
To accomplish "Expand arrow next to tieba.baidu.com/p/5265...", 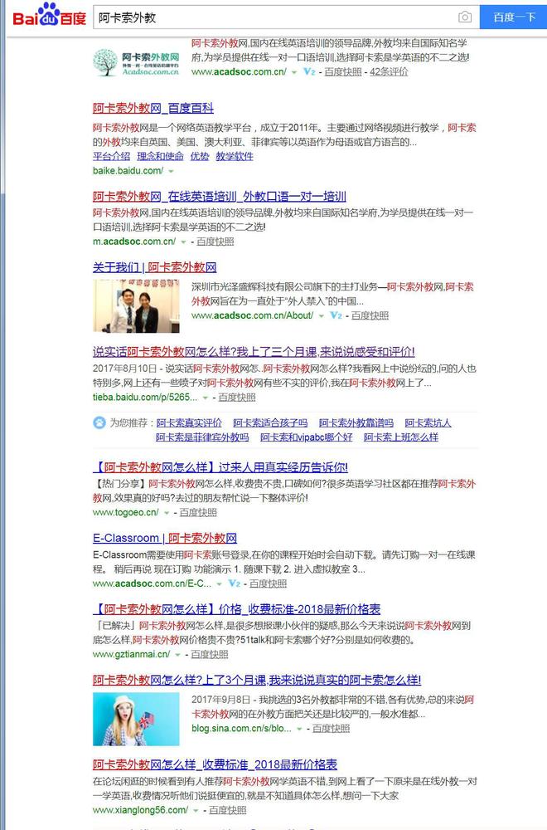I will (x=205, y=398).
